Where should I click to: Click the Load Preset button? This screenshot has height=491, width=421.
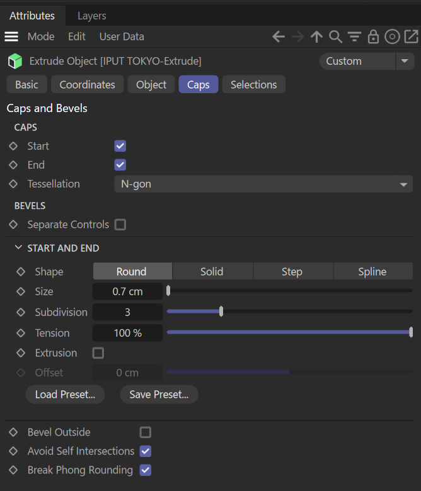65,395
